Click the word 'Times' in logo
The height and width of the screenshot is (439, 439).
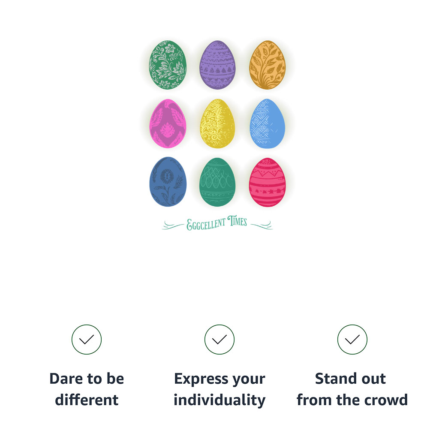(238, 221)
